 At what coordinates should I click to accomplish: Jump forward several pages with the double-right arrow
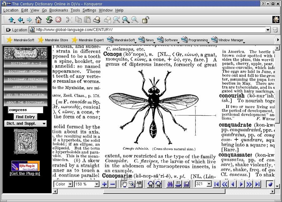click(x=249, y=184)
